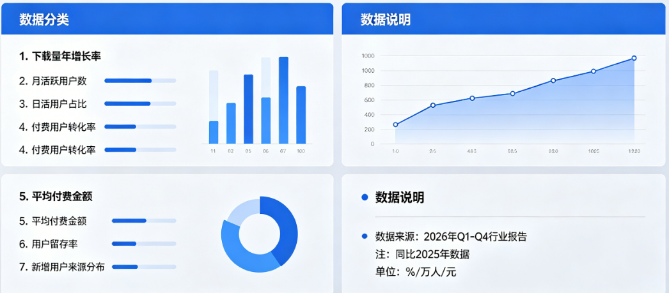Click the 日活用户占比 progress bar

click(x=140, y=103)
